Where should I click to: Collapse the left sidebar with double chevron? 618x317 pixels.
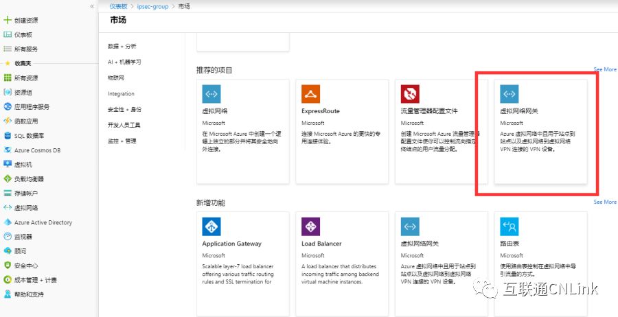tap(92, 6)
